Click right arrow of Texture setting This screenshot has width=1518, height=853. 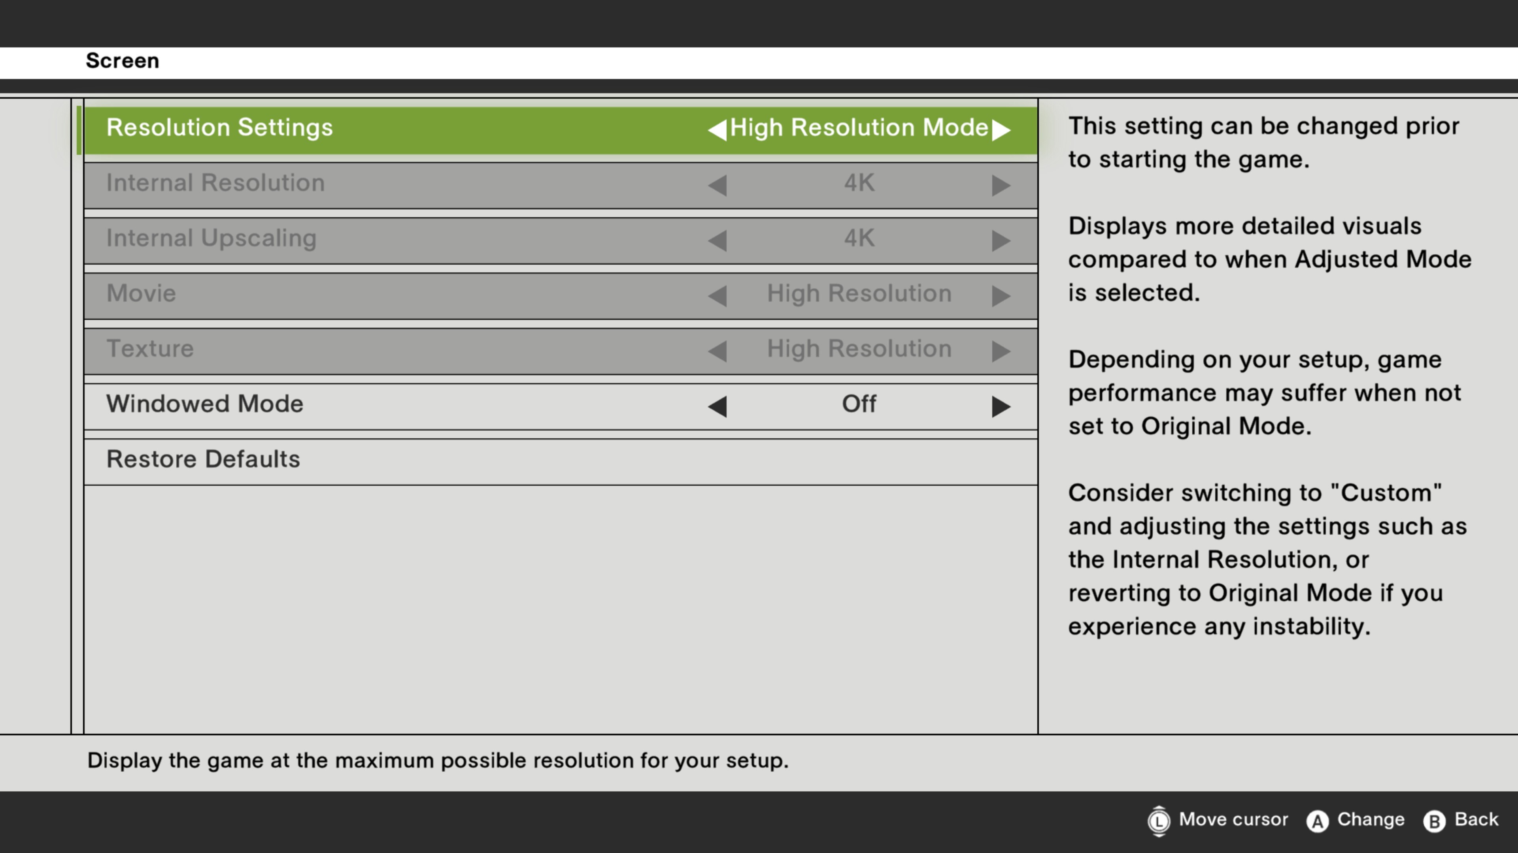(x=1001, y=351)
